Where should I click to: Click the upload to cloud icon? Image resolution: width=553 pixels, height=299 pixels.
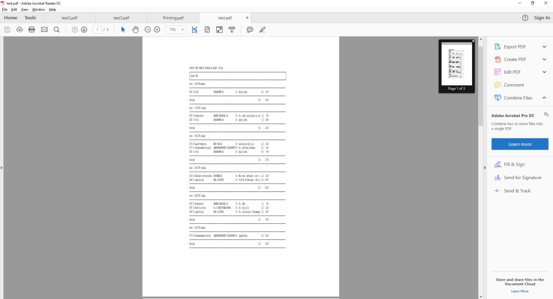tap(20, 30)
